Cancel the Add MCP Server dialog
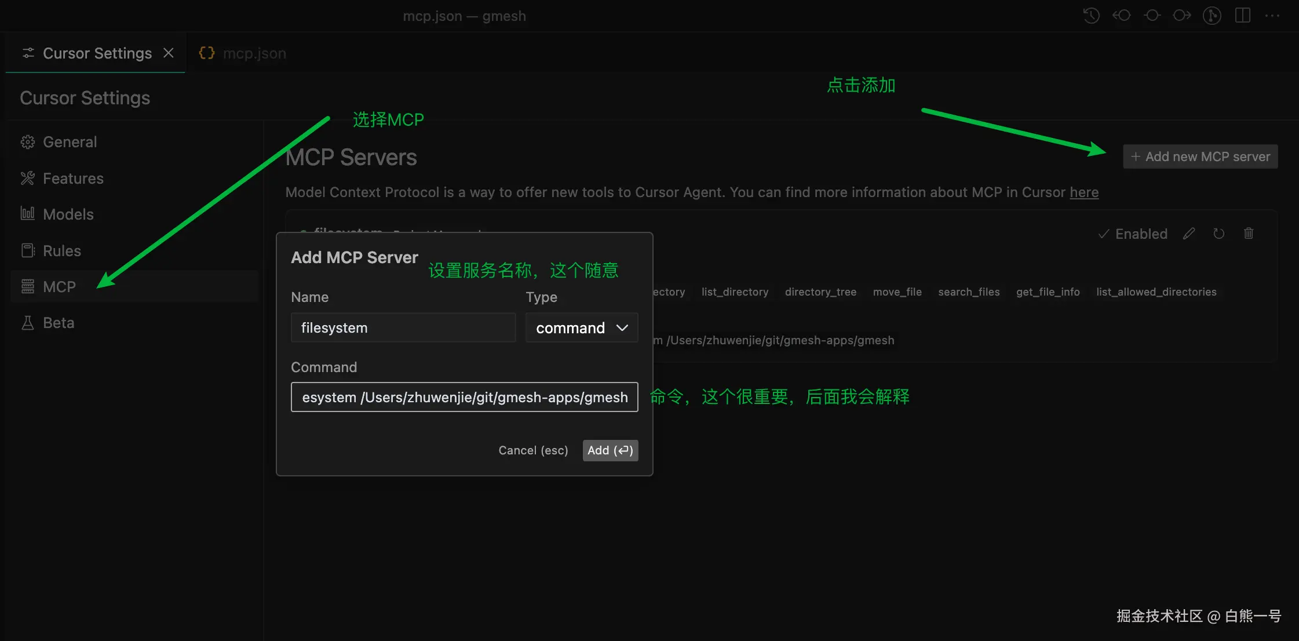This screenshot has width=1299, height=641. pos(533,450)
